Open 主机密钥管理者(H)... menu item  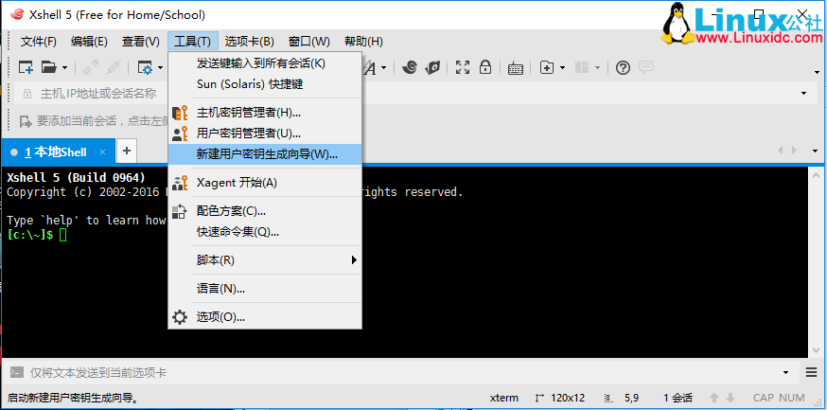click(x=265, y=113)
